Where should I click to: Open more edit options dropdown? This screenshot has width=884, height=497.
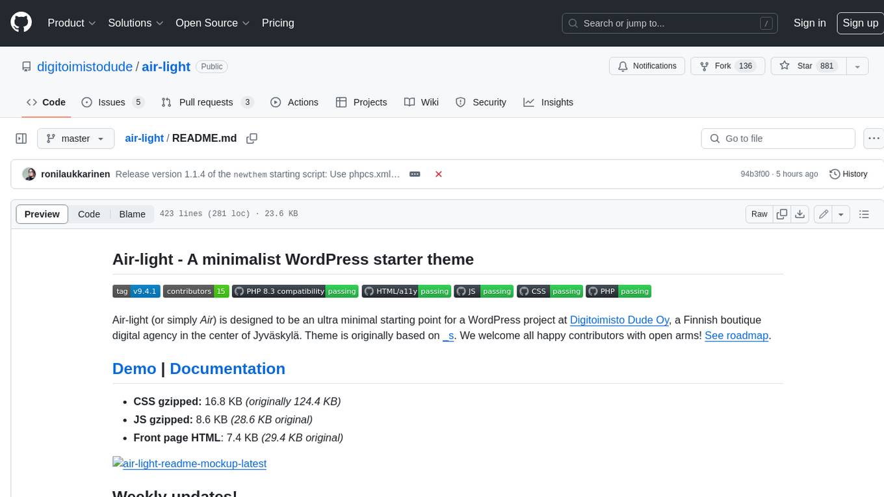click(x=841, y=214)
